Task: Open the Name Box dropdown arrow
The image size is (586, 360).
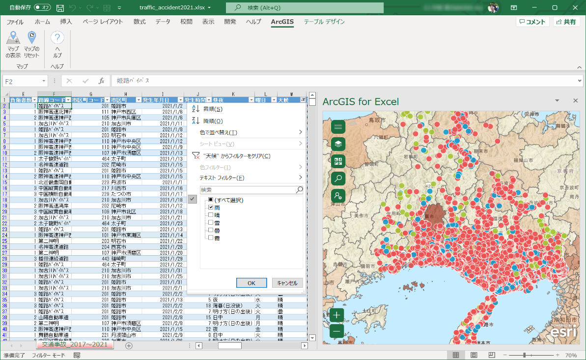Action: coord(44,81)
